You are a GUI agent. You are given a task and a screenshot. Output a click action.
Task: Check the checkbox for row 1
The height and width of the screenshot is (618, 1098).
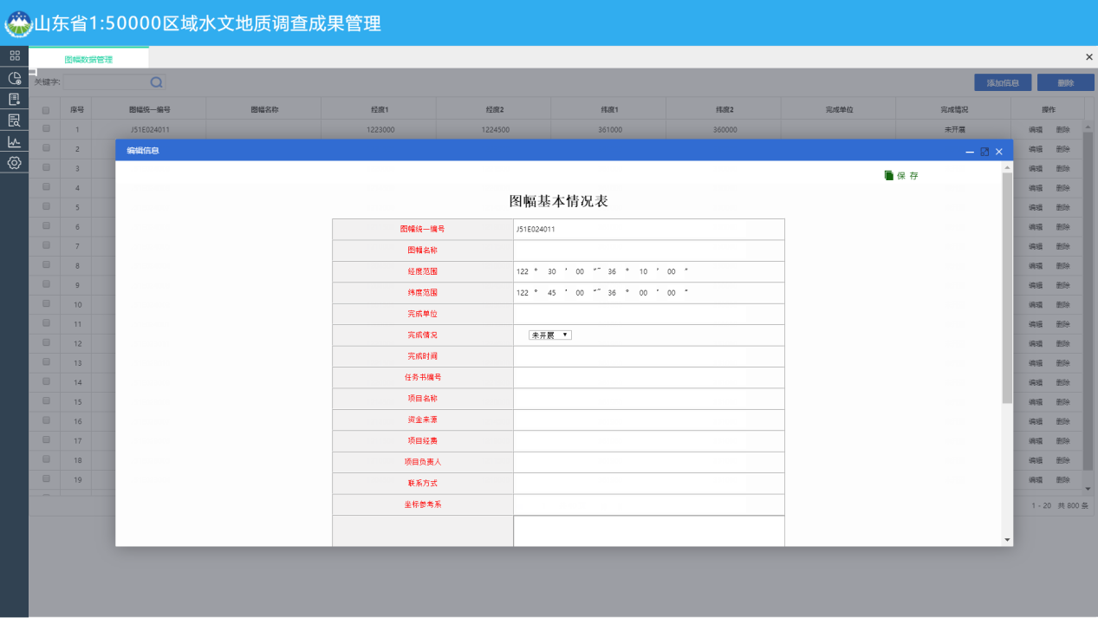pos(46,128)
